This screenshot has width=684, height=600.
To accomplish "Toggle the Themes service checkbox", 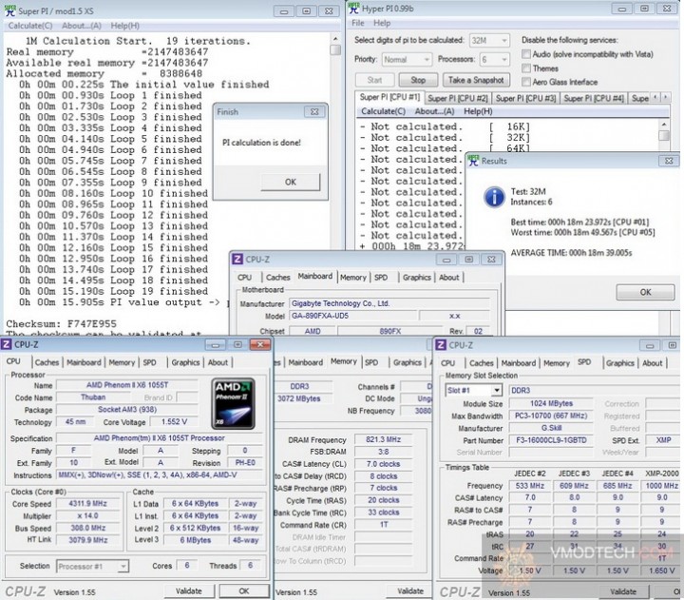I will (x=526, y=68).
